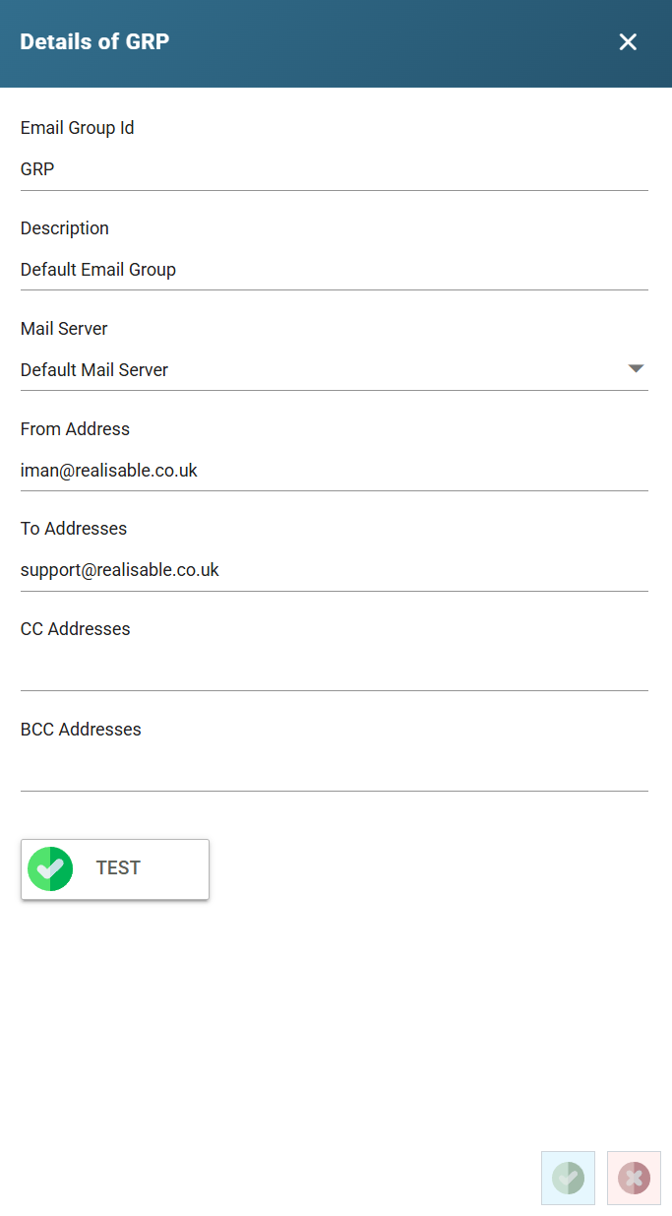Cancel with the red X button
This screenshot has width=672, height=1216.
click(x=634, y=1178)
